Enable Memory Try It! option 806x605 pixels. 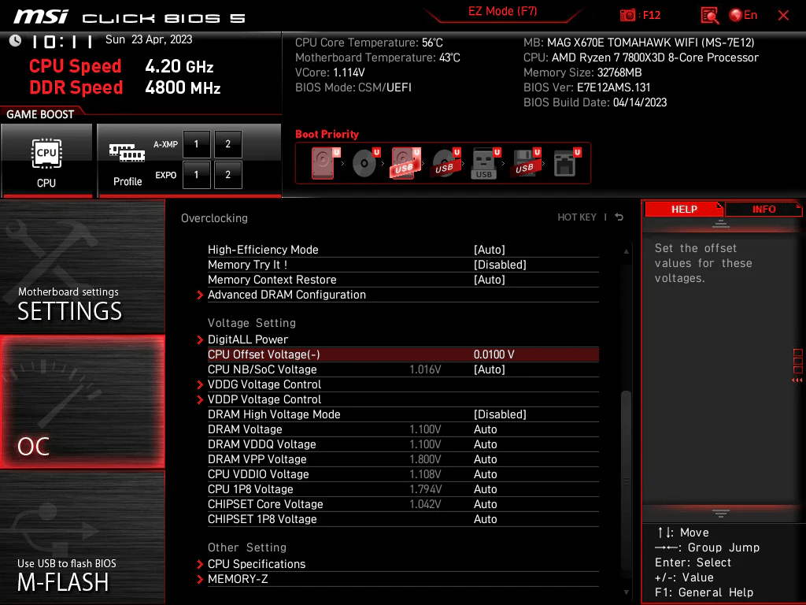tap(248, 265)
